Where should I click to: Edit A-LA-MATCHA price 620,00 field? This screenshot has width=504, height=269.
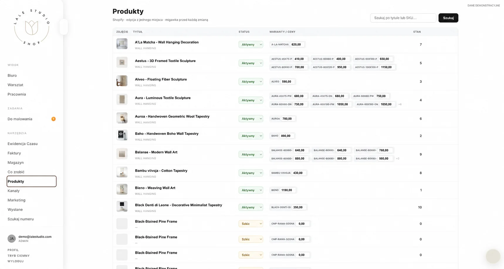[x=297, y=44]
